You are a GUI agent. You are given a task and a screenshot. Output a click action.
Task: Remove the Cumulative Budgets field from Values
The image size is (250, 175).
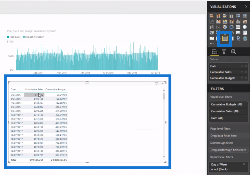click(x=246, y=78)
